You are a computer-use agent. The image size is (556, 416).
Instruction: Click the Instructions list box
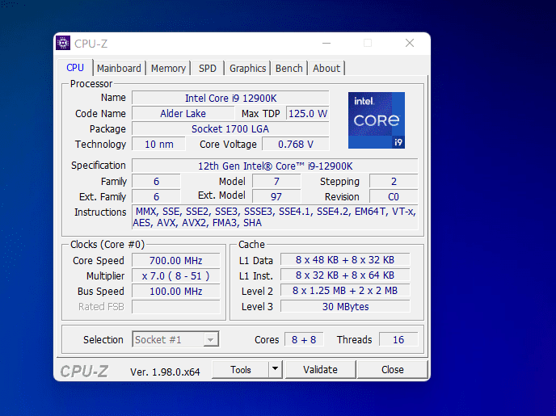275,217
